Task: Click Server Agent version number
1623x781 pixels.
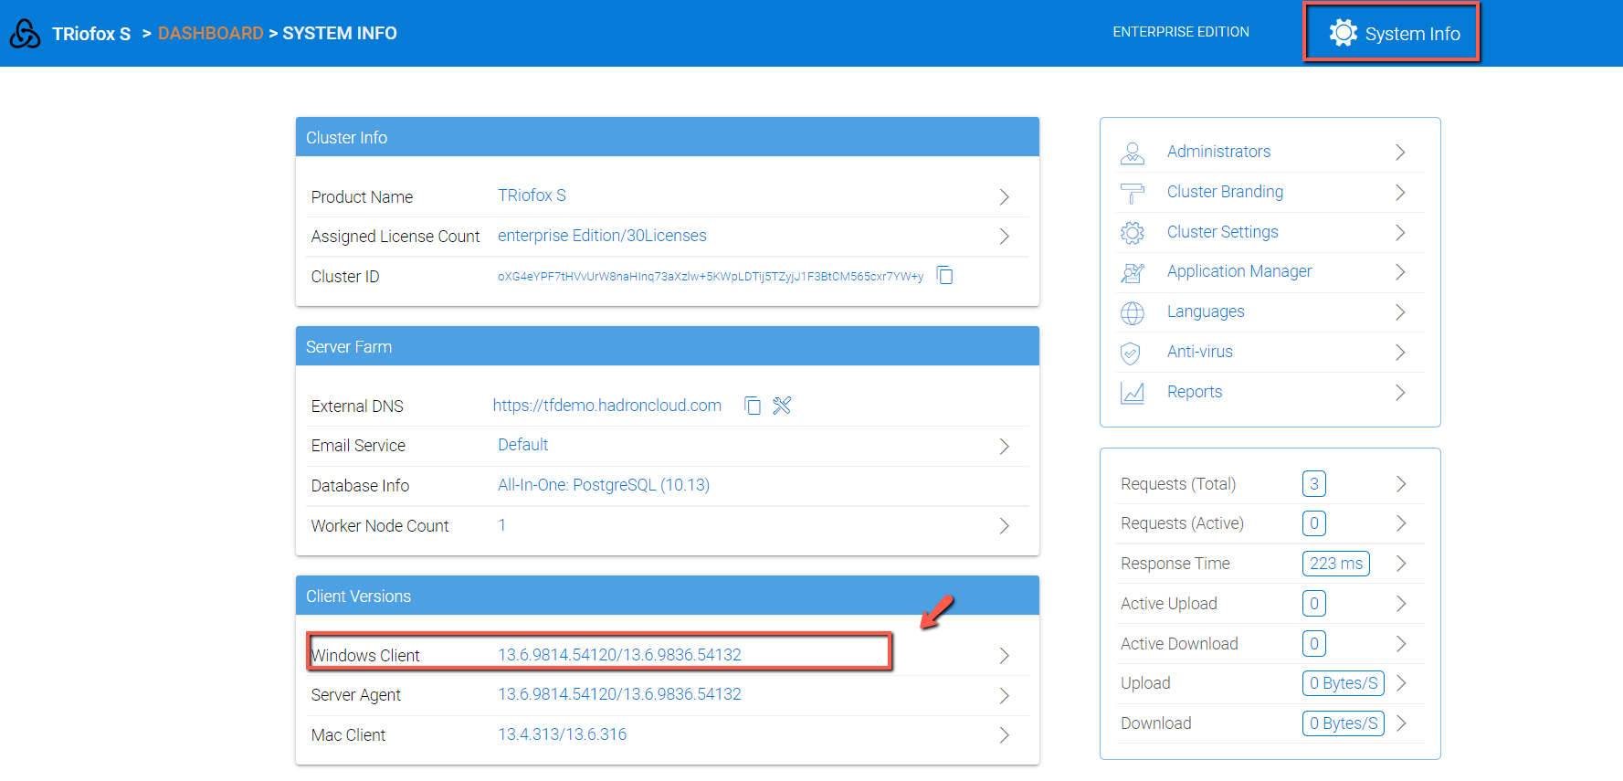Action: (619, 694)
